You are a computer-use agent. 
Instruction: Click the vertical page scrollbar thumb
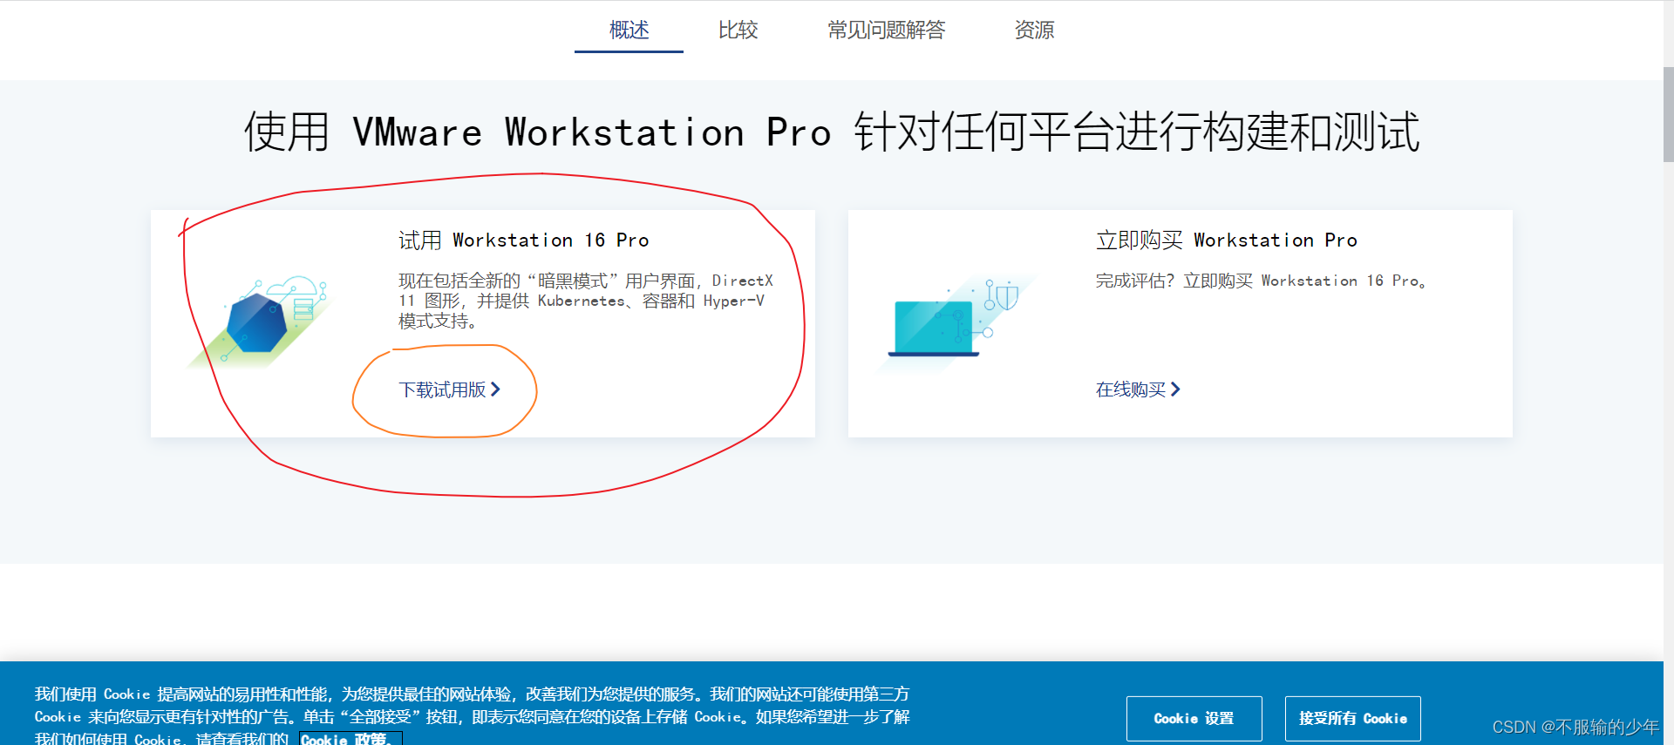1668,113
